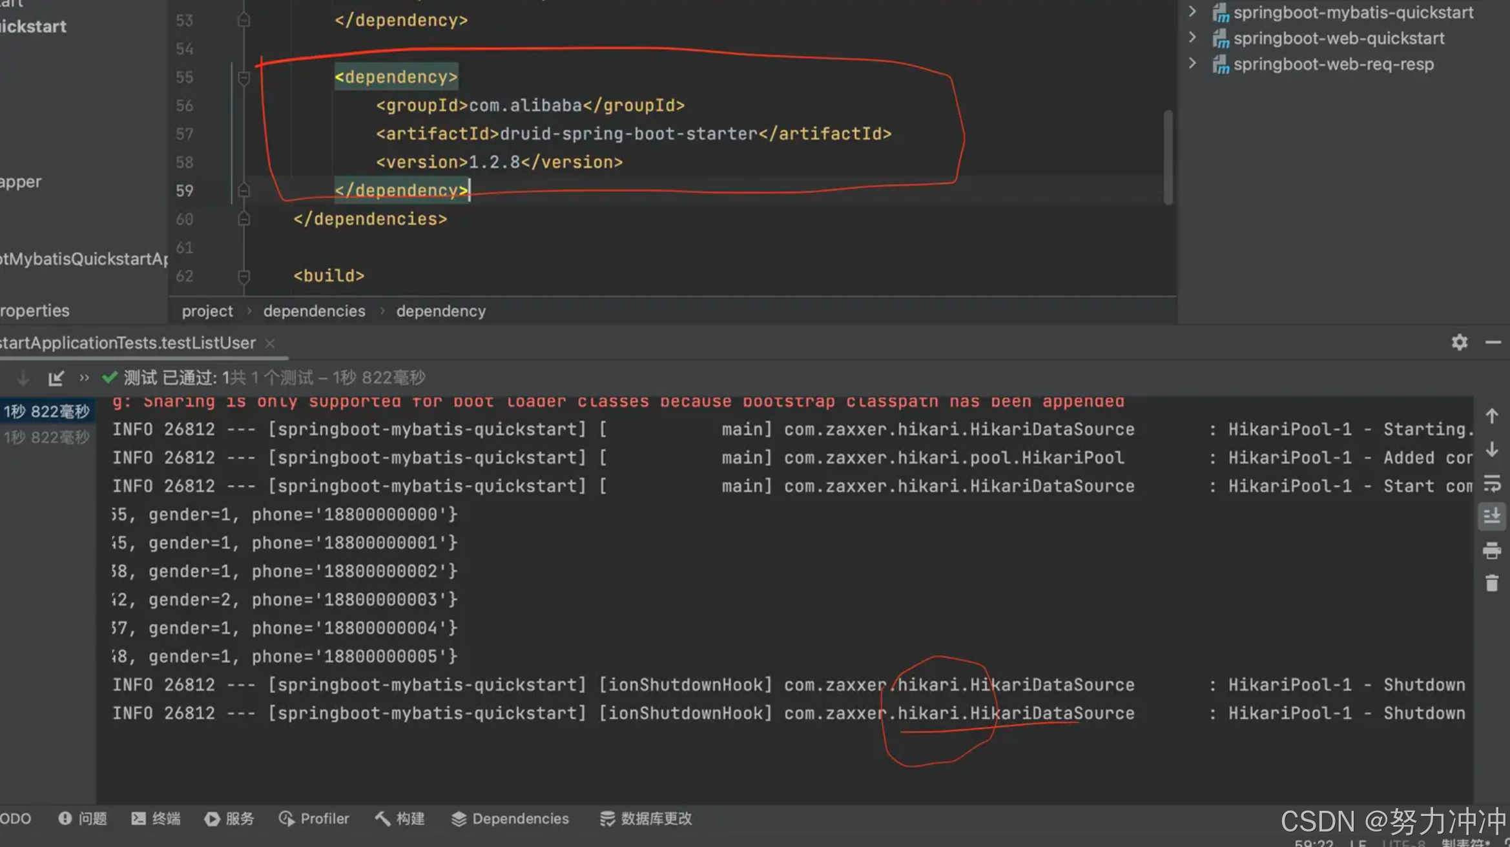Toggle scroll to end of console
Viewport: 1510px width, 847px height.
coord(1491,516)
